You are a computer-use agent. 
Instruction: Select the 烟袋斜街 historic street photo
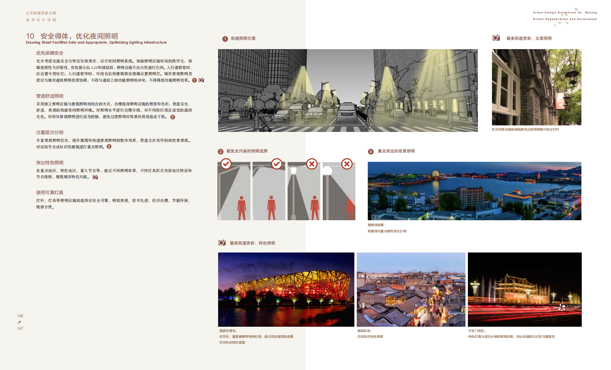tap(411, 289)
